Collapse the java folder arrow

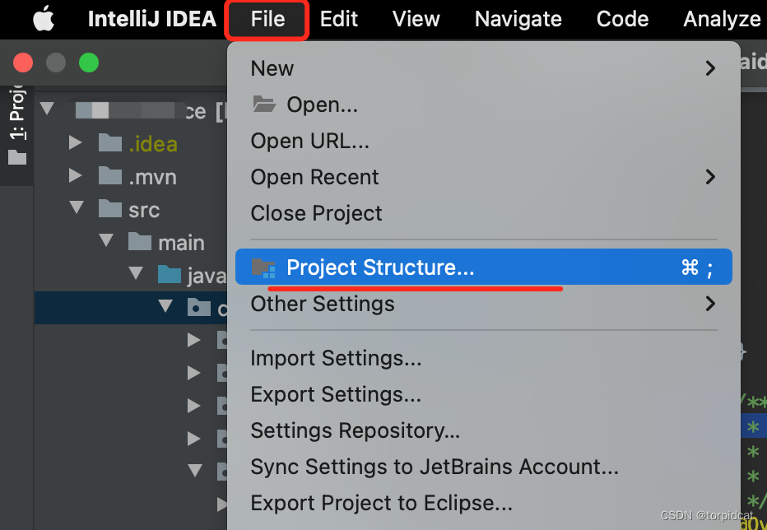pyautogui.click(x=136, y=272)
